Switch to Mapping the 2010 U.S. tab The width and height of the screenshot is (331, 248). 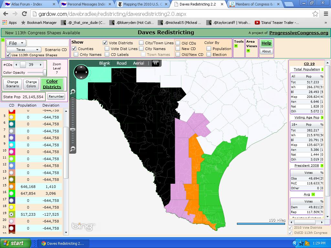click(143, 4)
